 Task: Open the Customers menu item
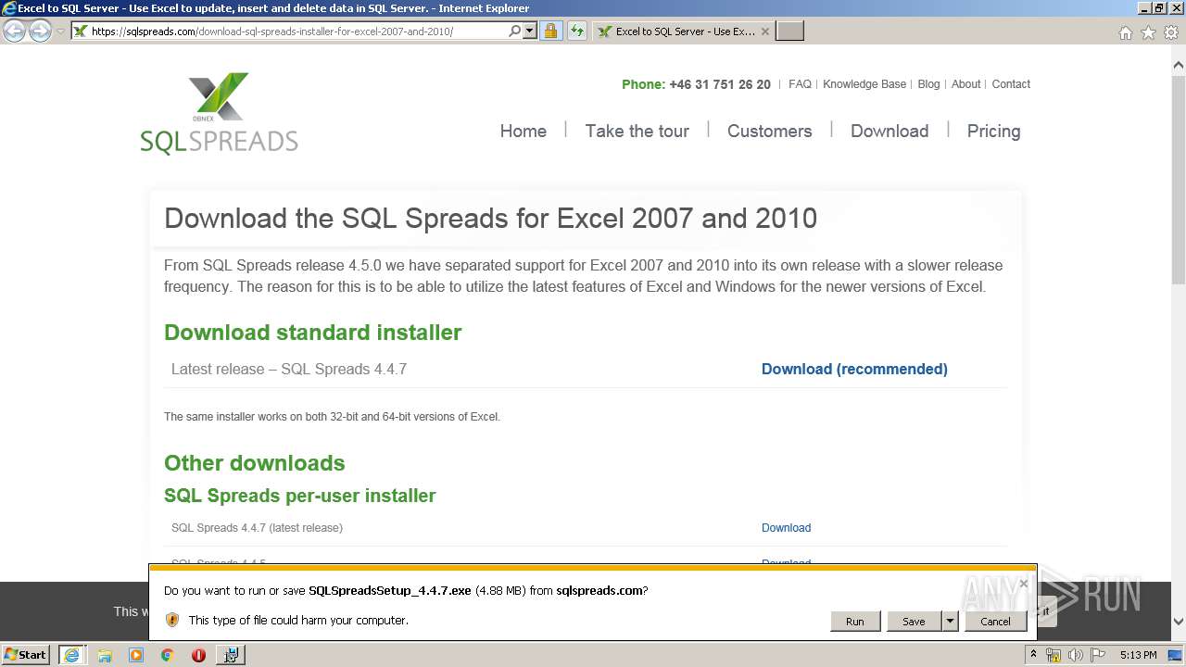coord(770,132)
